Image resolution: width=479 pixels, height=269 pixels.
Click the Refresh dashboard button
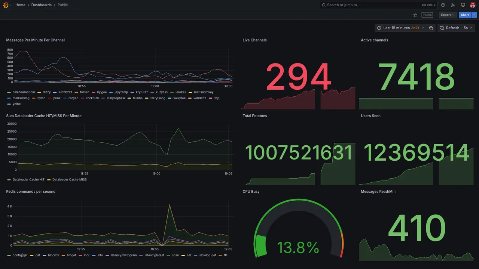point(449,28)
